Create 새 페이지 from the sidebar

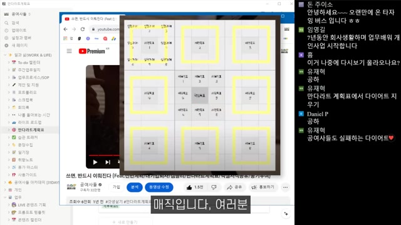[x=19, y=45]
